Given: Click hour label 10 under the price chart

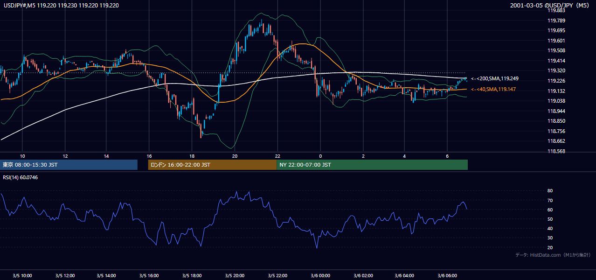Looking at the screenshot, I should click(22, 156).
